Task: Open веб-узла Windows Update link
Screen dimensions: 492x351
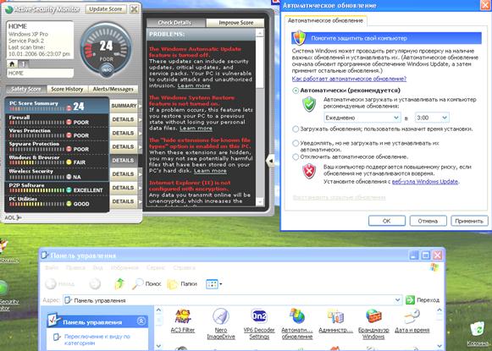Action: (x=425, y=182)
